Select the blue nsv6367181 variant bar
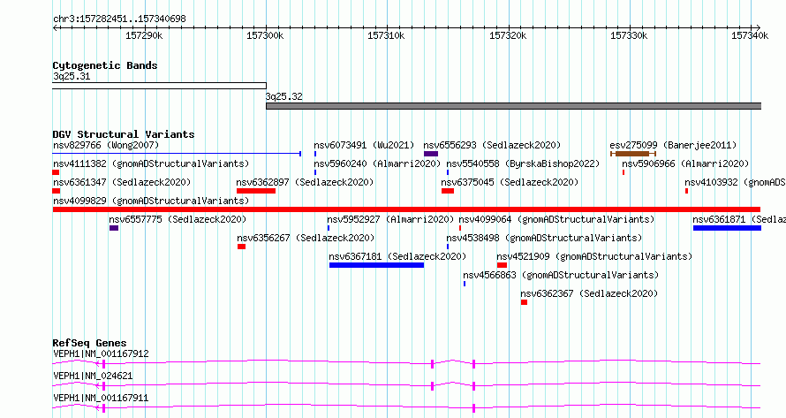Screen dimensions: 786x418 tap(376, 265)
